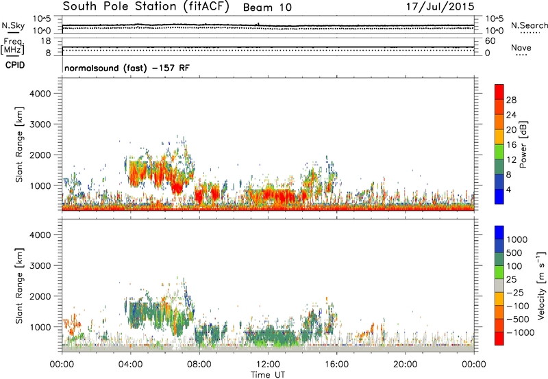Click the 'CPID' label

pyautogui.click(x=15, y=65)
